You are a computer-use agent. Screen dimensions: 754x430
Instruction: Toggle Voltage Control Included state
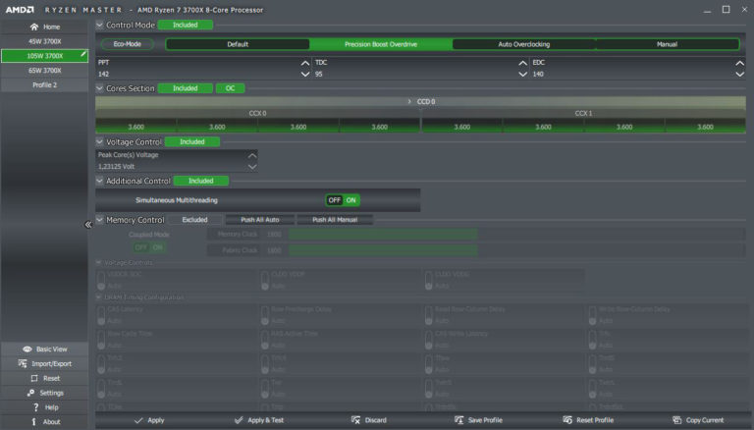(x=191, y=141)
